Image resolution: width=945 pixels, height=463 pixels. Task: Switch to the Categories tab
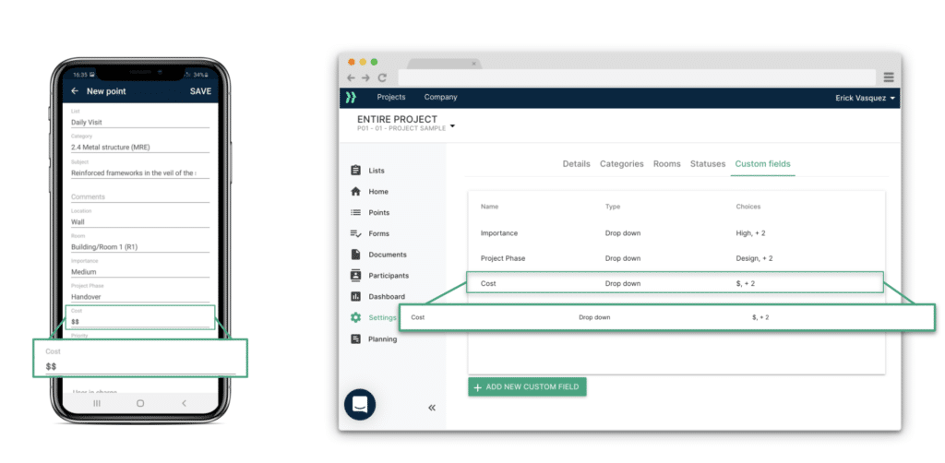(621, 164)
